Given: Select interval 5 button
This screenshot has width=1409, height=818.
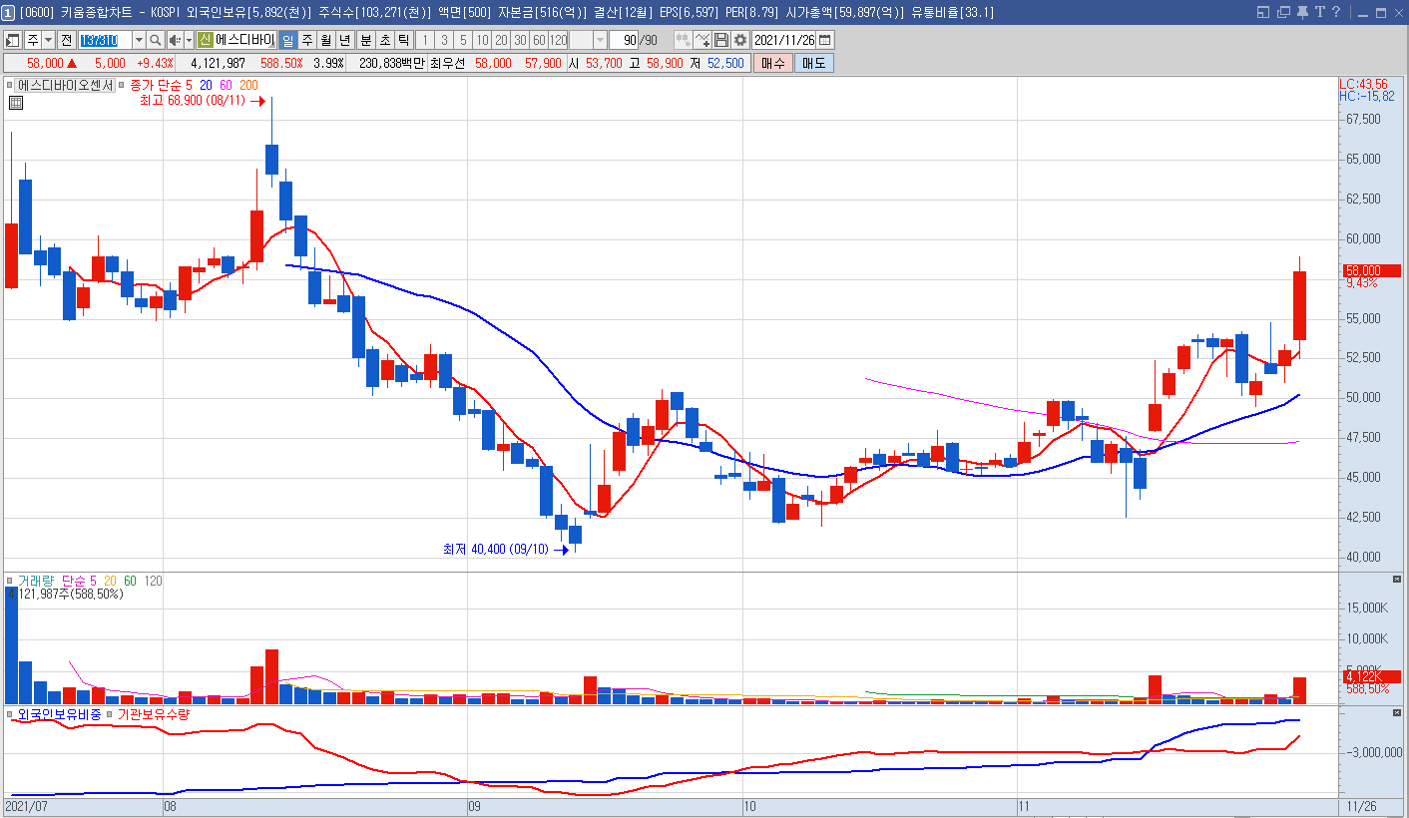Looking at the screenshot, I should coord(463,40).
